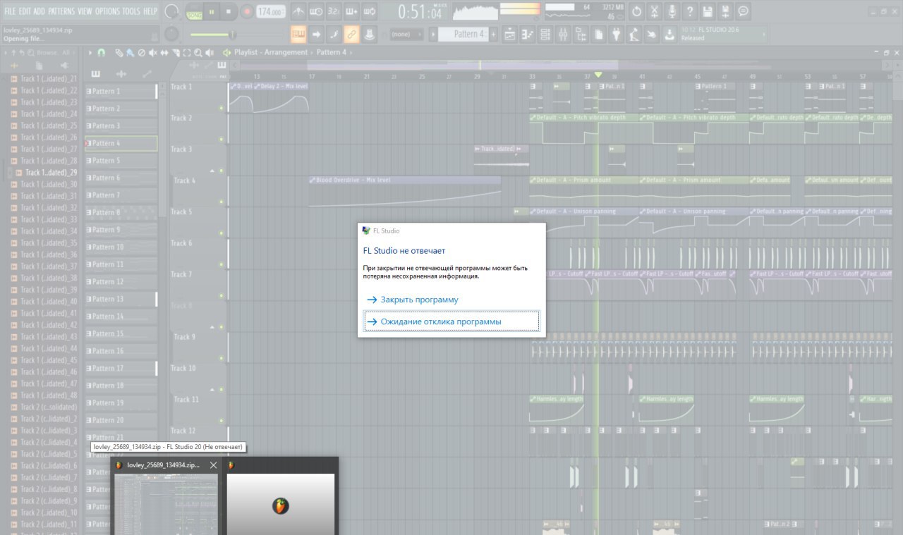Toggle the note/clip grouping button

tap(334, 34)
